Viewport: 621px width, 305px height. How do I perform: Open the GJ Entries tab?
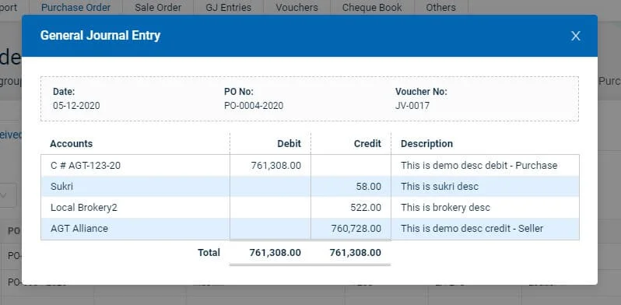[229, 7]
